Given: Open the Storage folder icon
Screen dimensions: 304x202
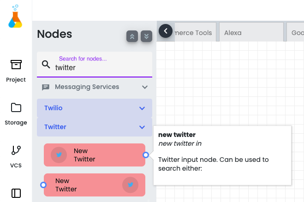Looking at the screenshot, I should coord(16,107).
